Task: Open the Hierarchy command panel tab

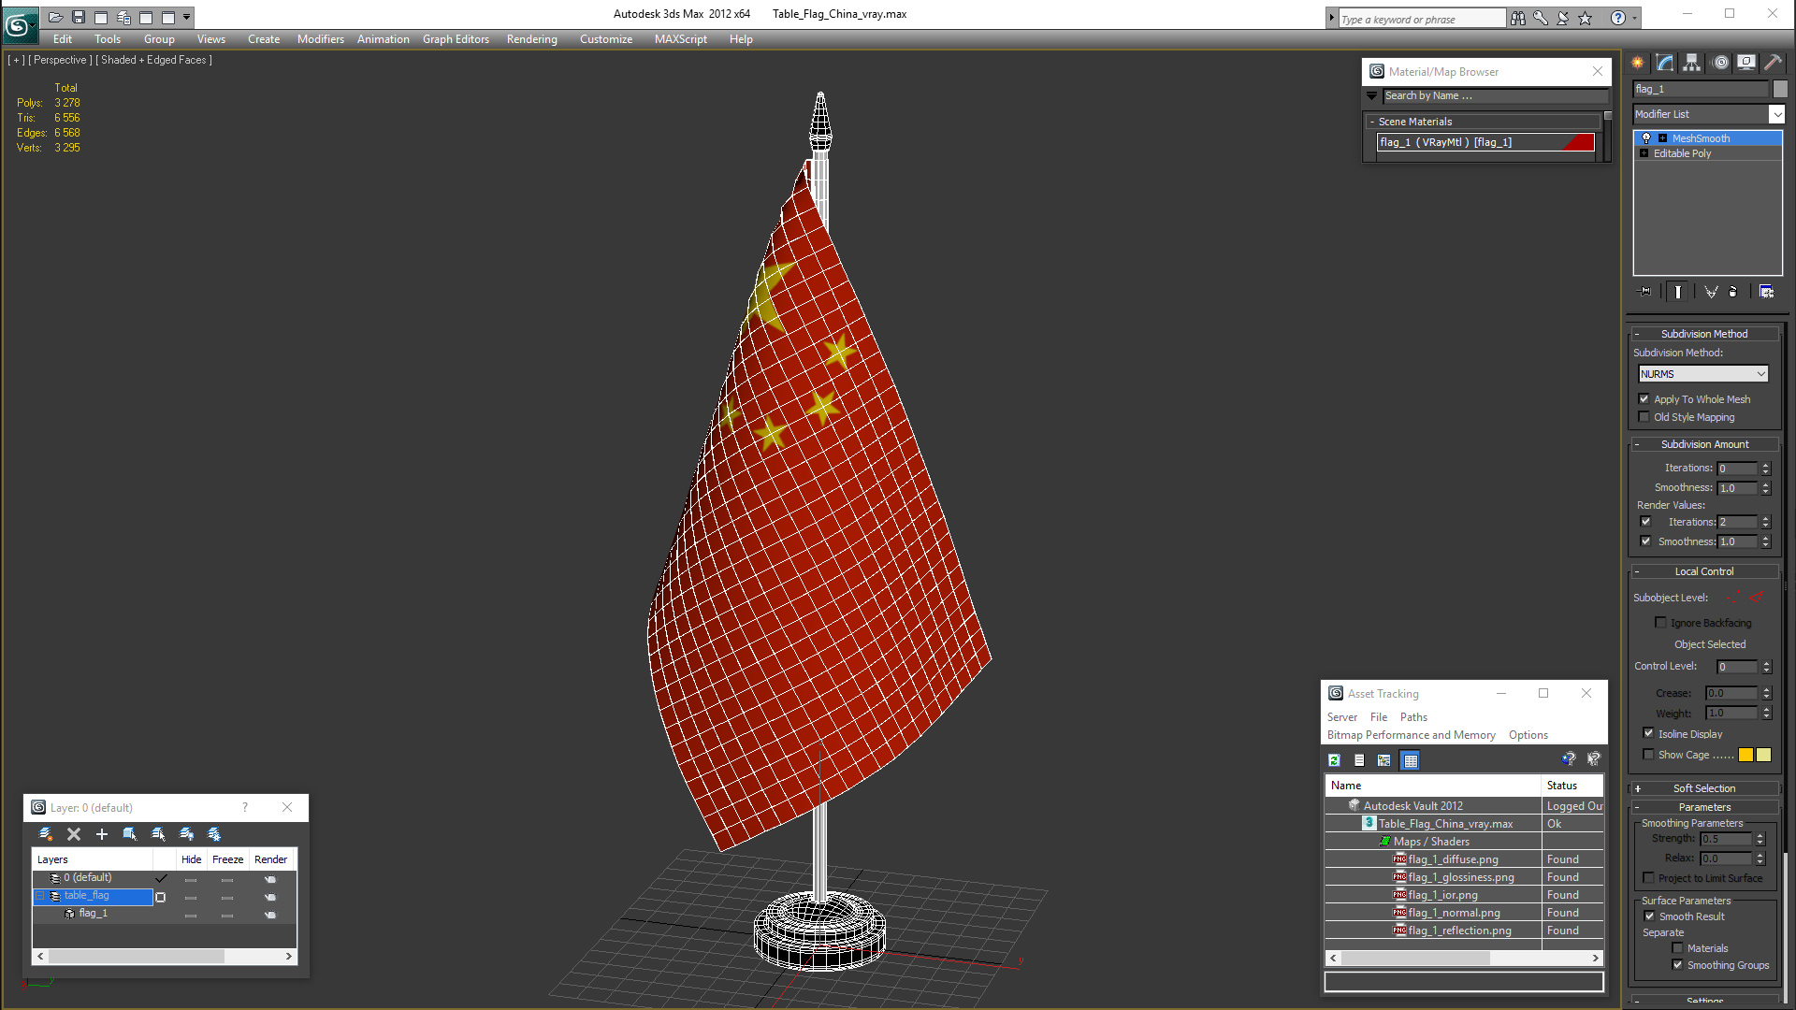Action: pos(1691,63)
